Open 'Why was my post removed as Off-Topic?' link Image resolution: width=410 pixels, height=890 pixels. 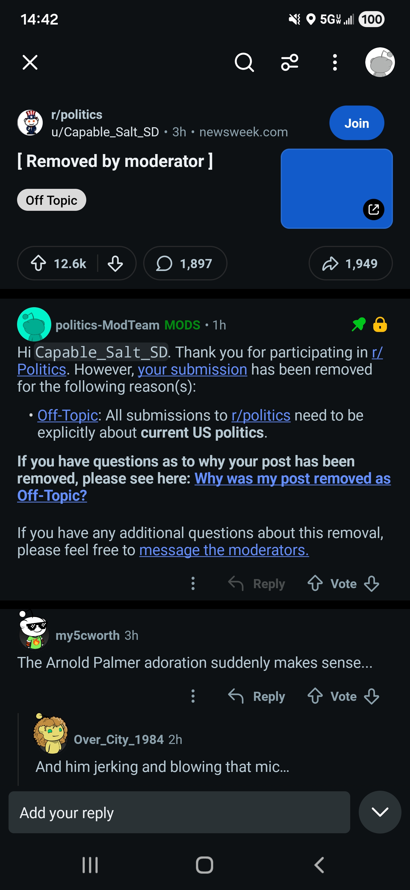pos(292,479)
